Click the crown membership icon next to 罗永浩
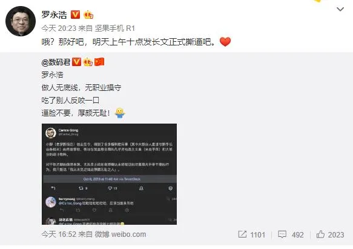The width and height of the screenshot is (353, 249). 88,15
